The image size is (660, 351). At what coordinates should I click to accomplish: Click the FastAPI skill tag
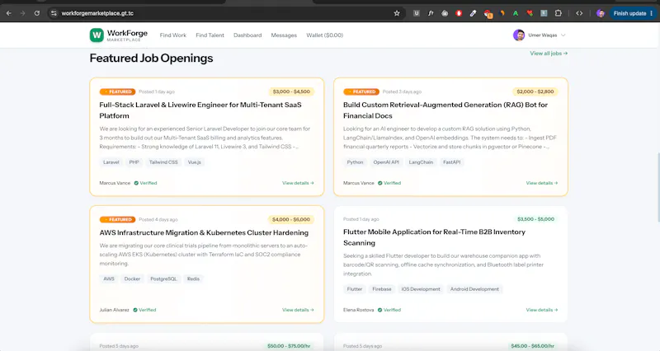(451, 162)
